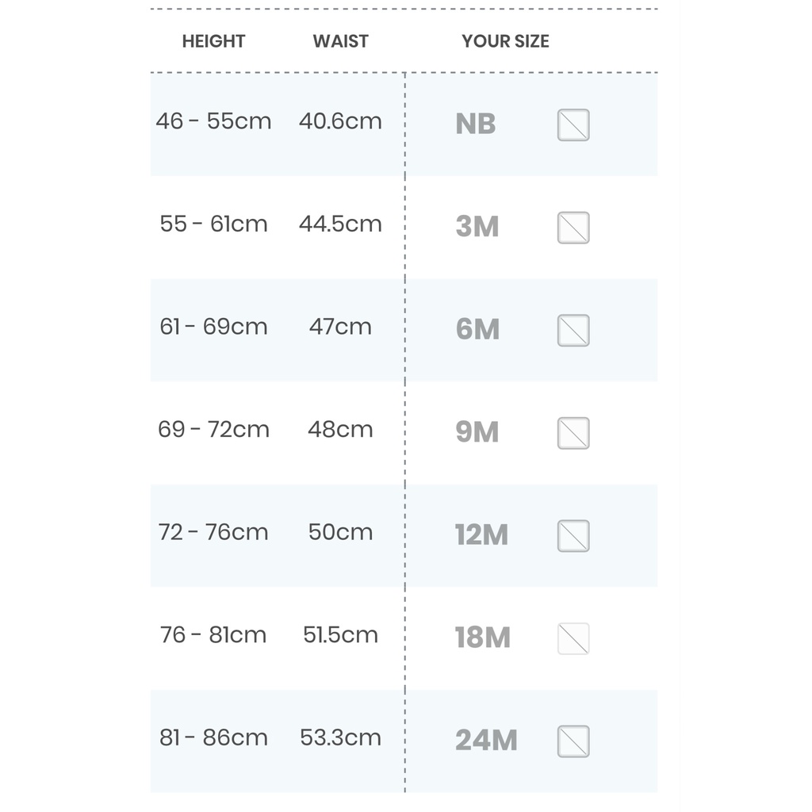Viewport: 812px width, 812px height.
Task: Select the 6M size checkbox
Action: click(573, 331)
